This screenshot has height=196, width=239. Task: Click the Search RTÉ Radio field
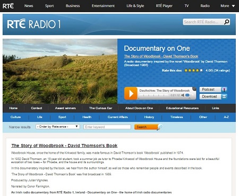203,22
